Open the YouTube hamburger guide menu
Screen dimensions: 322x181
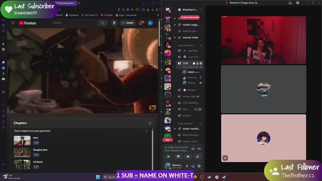point(13,23)
